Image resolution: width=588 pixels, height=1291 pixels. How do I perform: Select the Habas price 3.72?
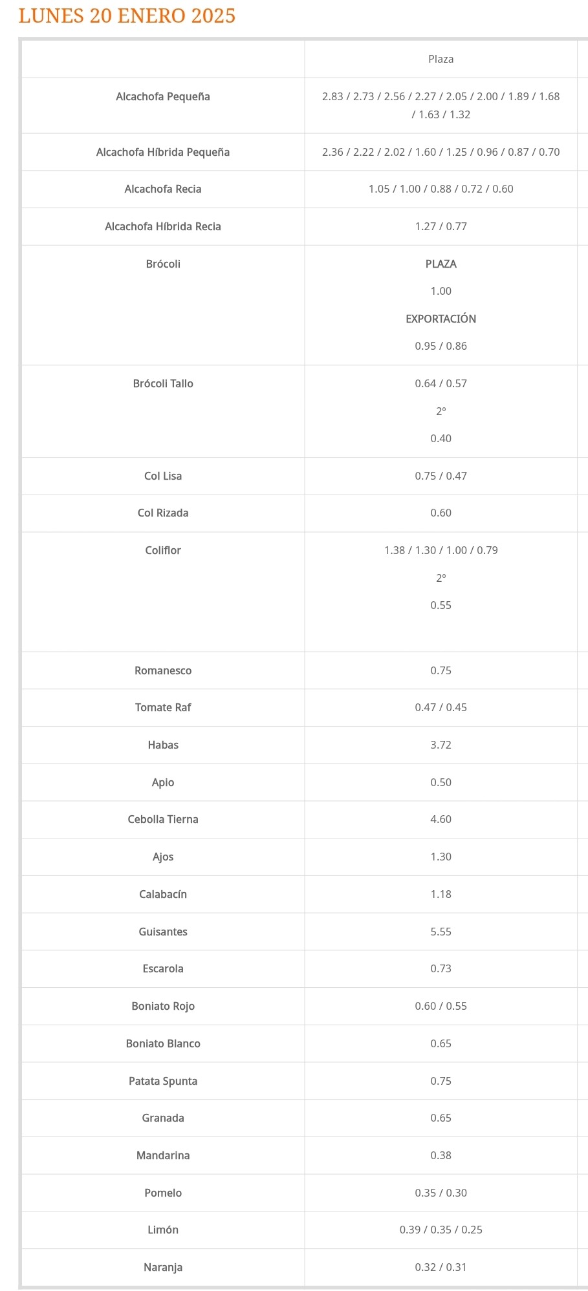(x=441, y=745)
